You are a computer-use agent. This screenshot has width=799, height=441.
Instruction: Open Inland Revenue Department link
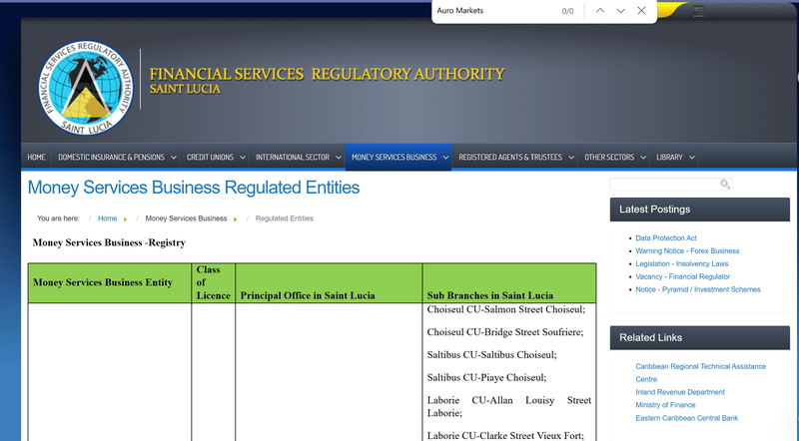pos(680,391)
